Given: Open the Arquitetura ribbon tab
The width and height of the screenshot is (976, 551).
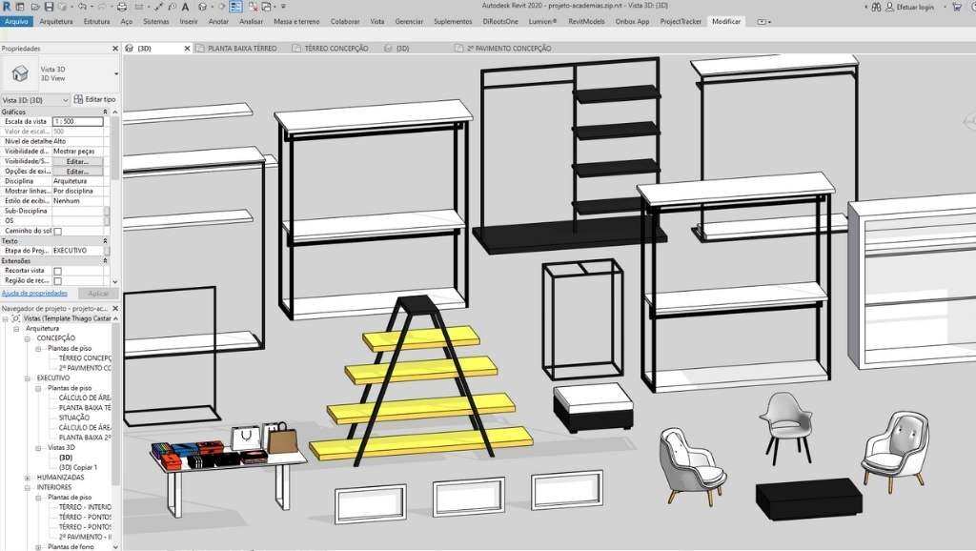Looking at the screenshot, I should (56, 21).
